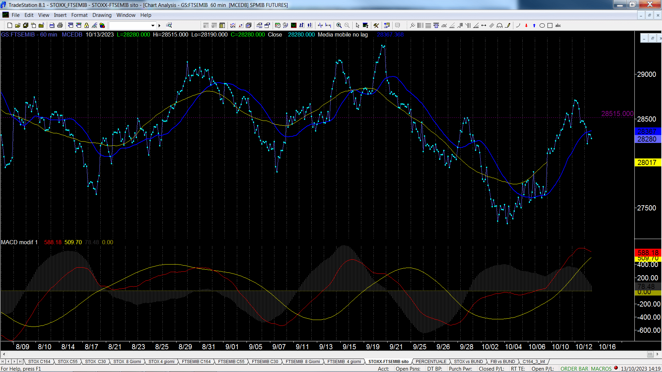Click the calendar clock timeframe icon
Viewport: 662px width, 372px height.
click(x=278, y=25)
